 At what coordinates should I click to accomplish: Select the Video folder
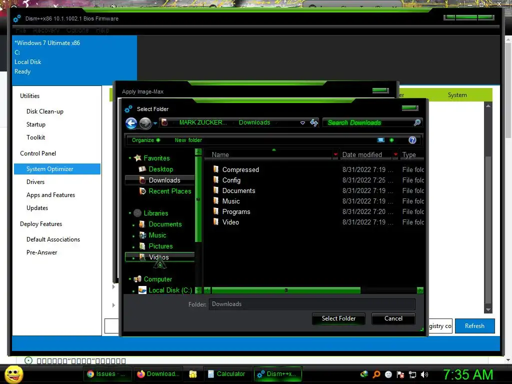[230, 222]
